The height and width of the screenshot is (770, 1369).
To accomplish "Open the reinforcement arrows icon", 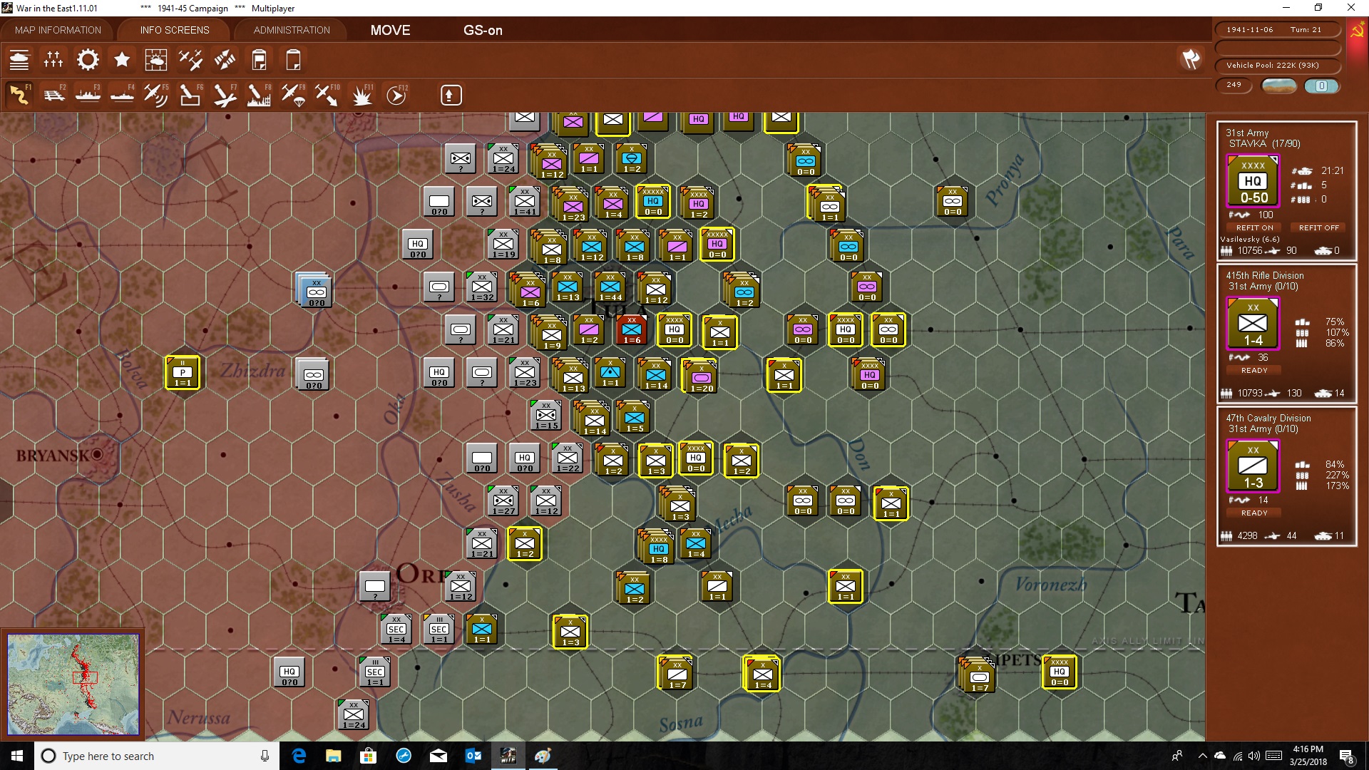I will coord(225,60).
